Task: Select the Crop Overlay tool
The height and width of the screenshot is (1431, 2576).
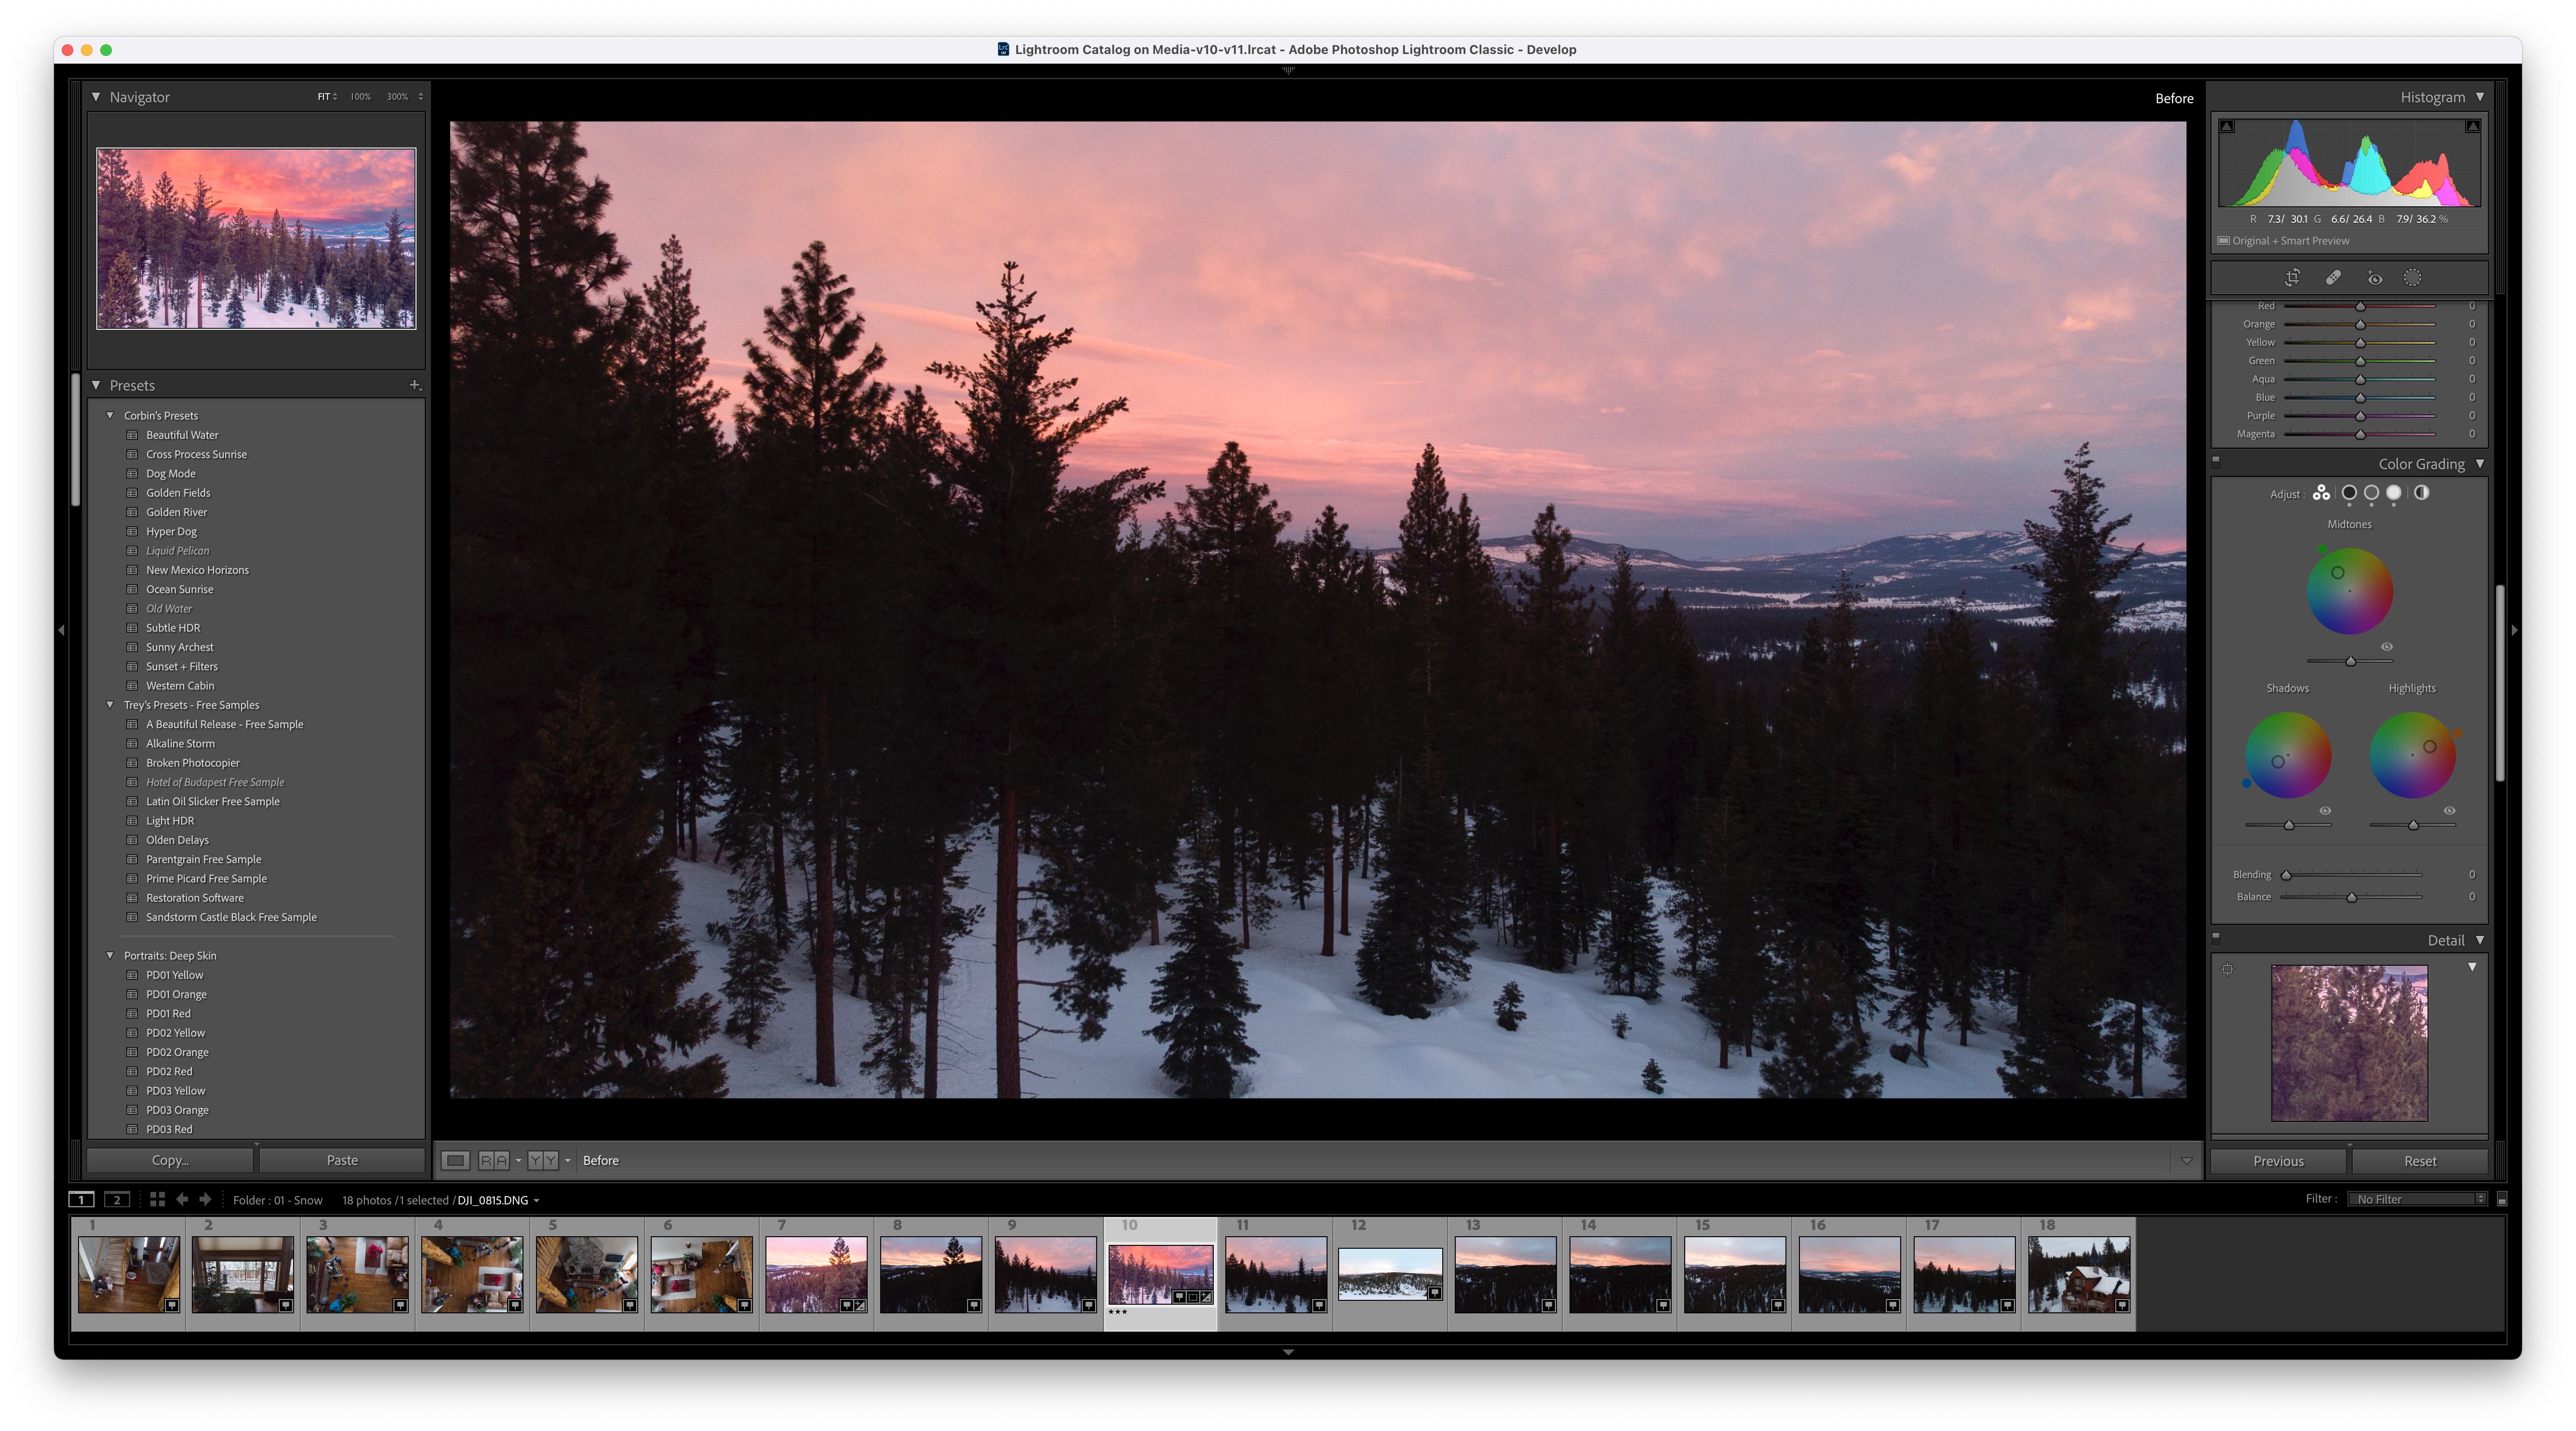Action: pos(2292,278)
